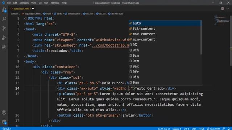Image resolution: width=232 pixels, height=130 pixels.
Task: Click the 'HTML' language mode selector
Action: pyautogui.click(x=202, y=129)
